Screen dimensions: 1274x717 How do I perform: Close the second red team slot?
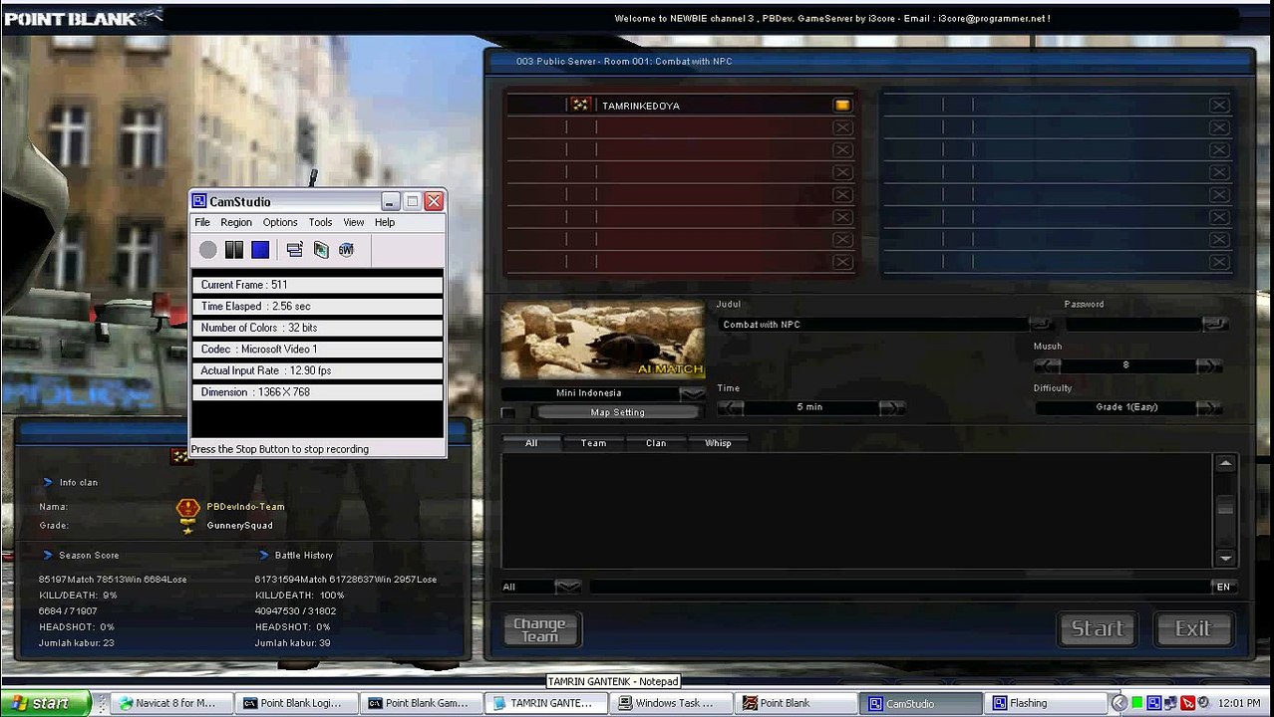point(842,127)
